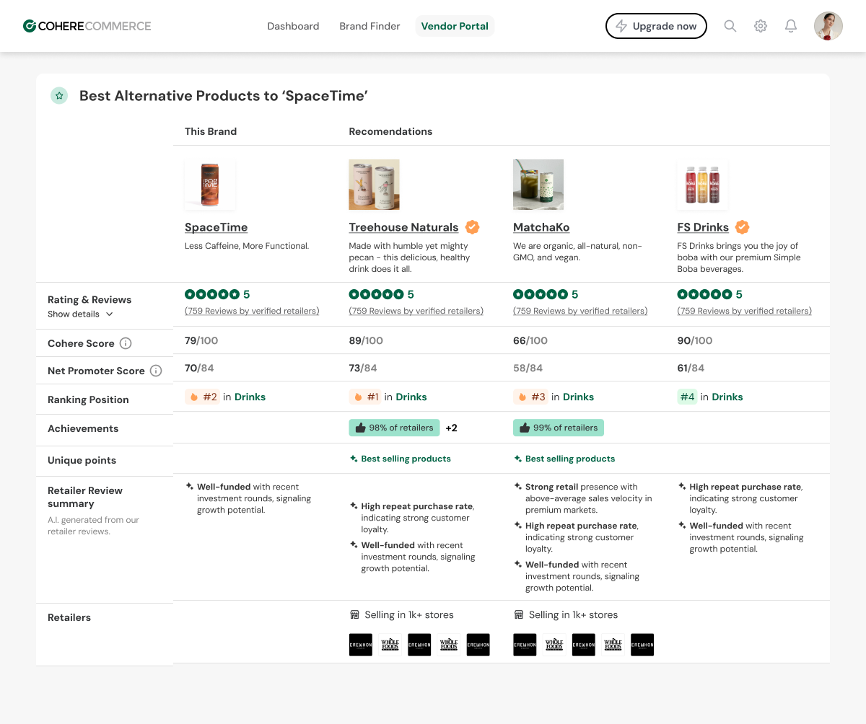
Task: Open the Brand Finder tab
Action: pyautogui.click(x=369, y=26)
